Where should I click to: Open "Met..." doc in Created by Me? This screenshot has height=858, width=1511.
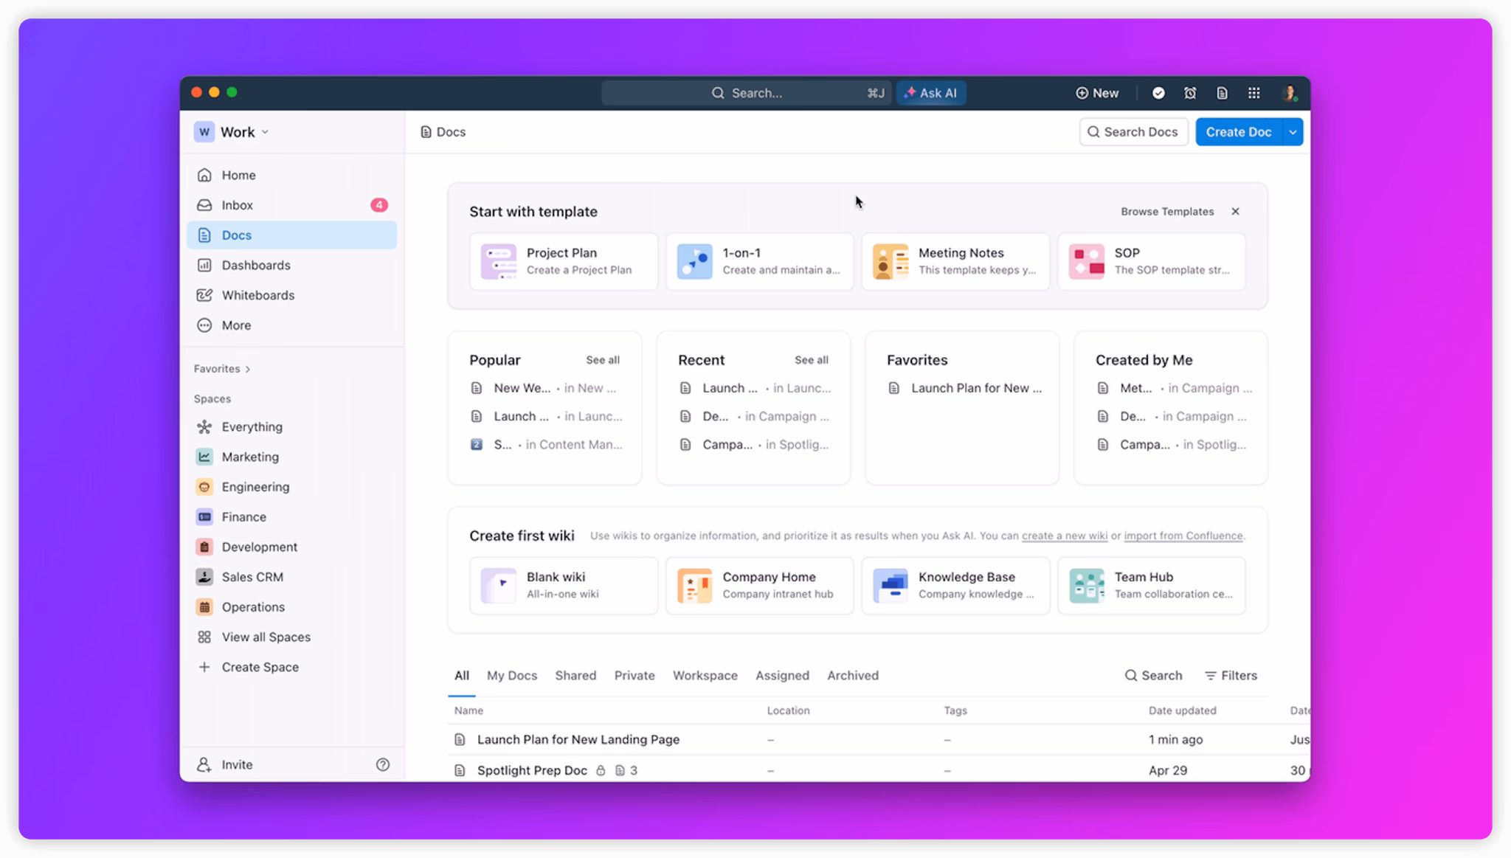[x=1174, y=388]
